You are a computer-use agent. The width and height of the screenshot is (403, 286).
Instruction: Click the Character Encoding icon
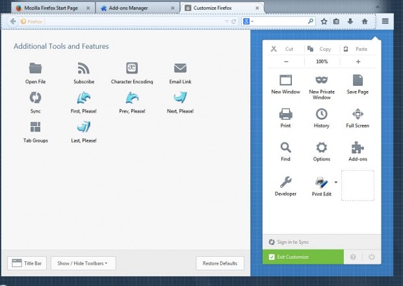click(x=132, y=68)
